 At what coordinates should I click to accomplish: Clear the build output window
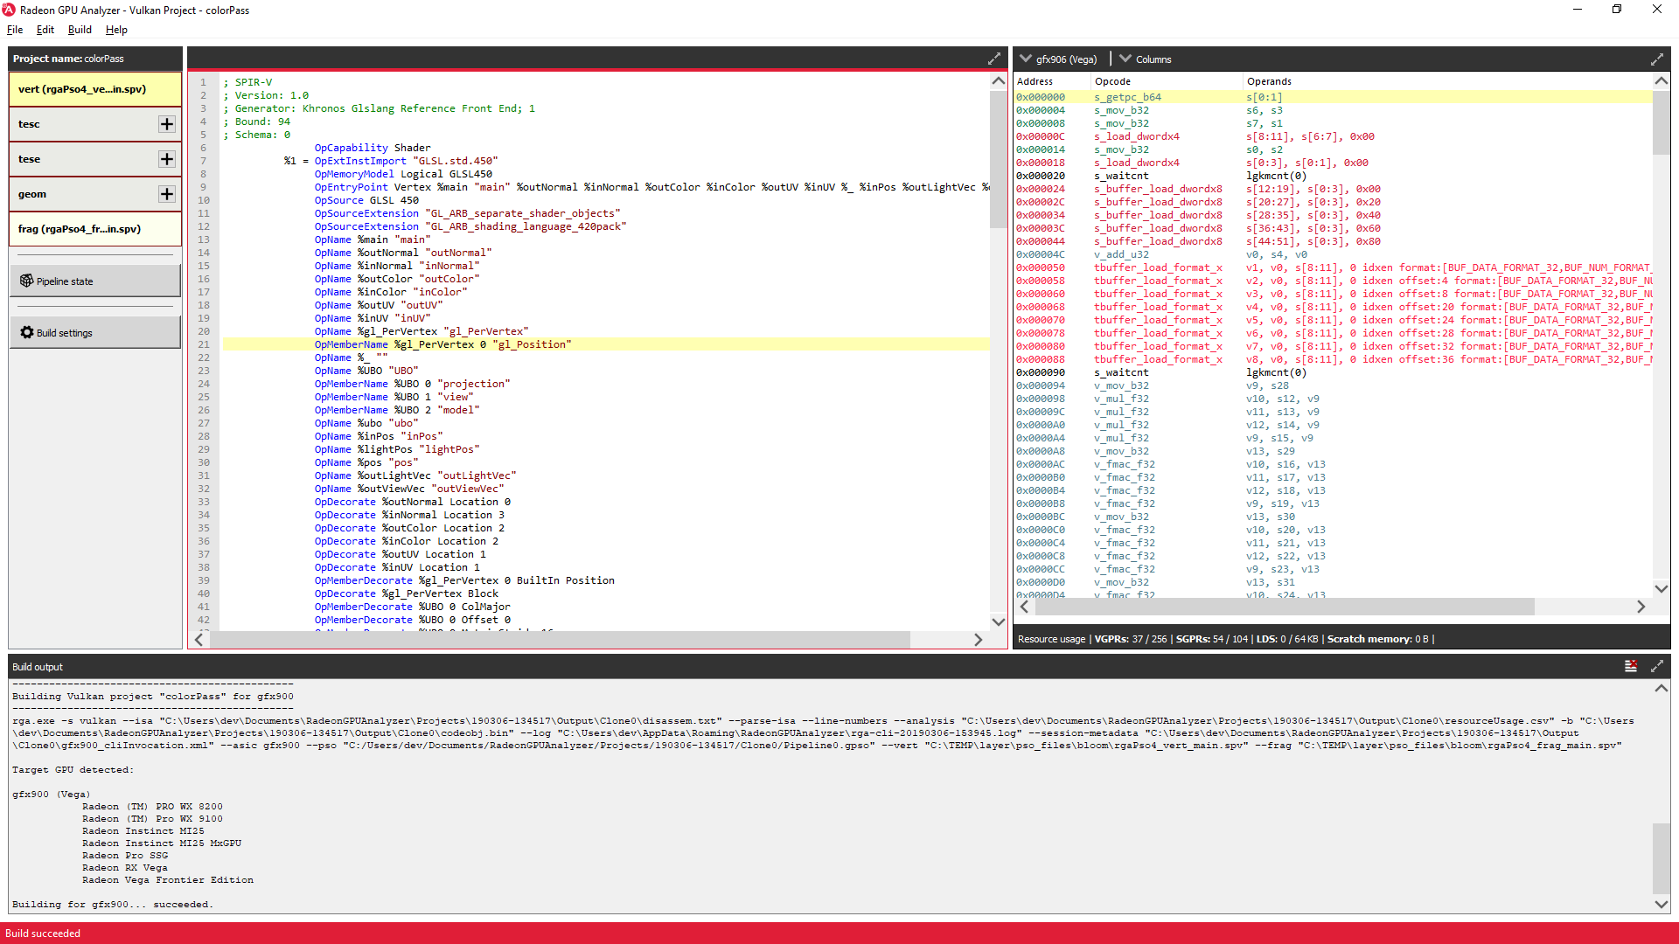[x=1630, y=666]
